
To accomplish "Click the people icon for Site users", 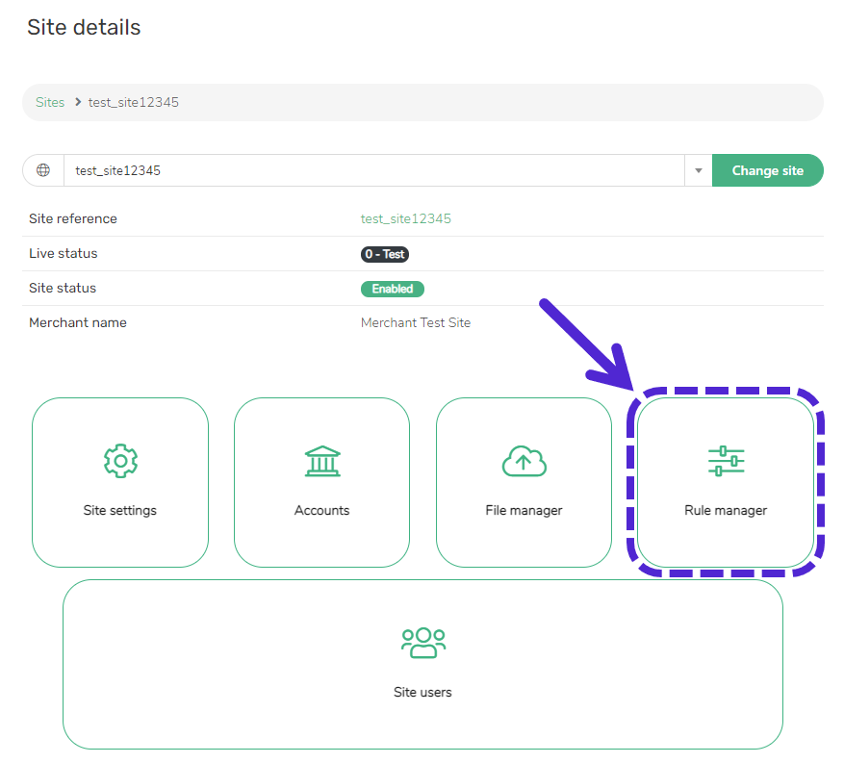I will click(422, 643).
